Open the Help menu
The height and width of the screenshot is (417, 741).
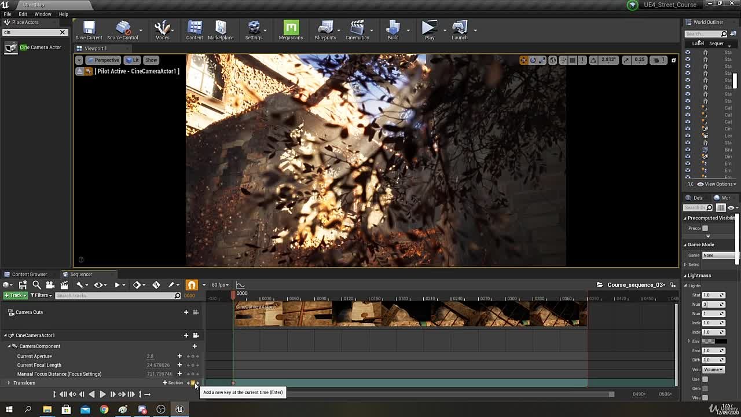pyautogui.click(x=64, y=14)
